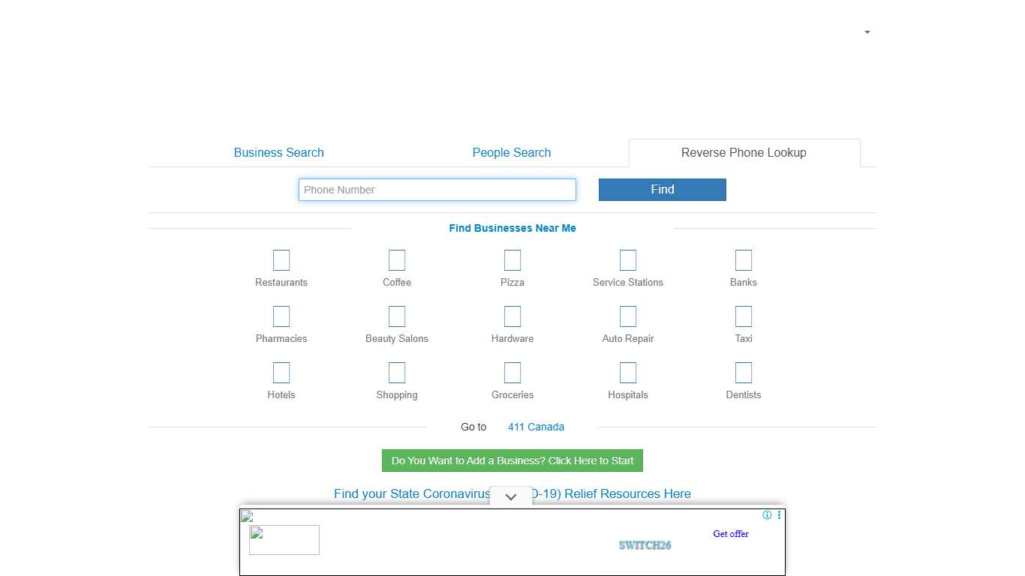1025x576 pixels.
Task: Click the Hotels category icon
Action: tap(281, 373)
